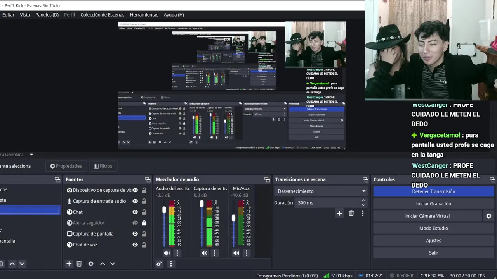Add a scene transition with plus
This screenshot has height=279, width=497.
tap(339, 214)
